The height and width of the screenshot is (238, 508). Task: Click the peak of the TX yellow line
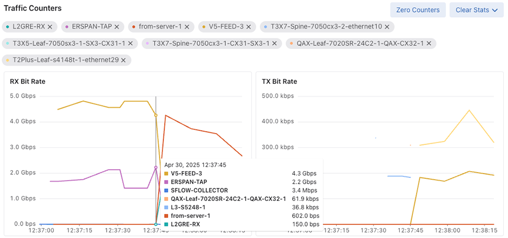469,110
